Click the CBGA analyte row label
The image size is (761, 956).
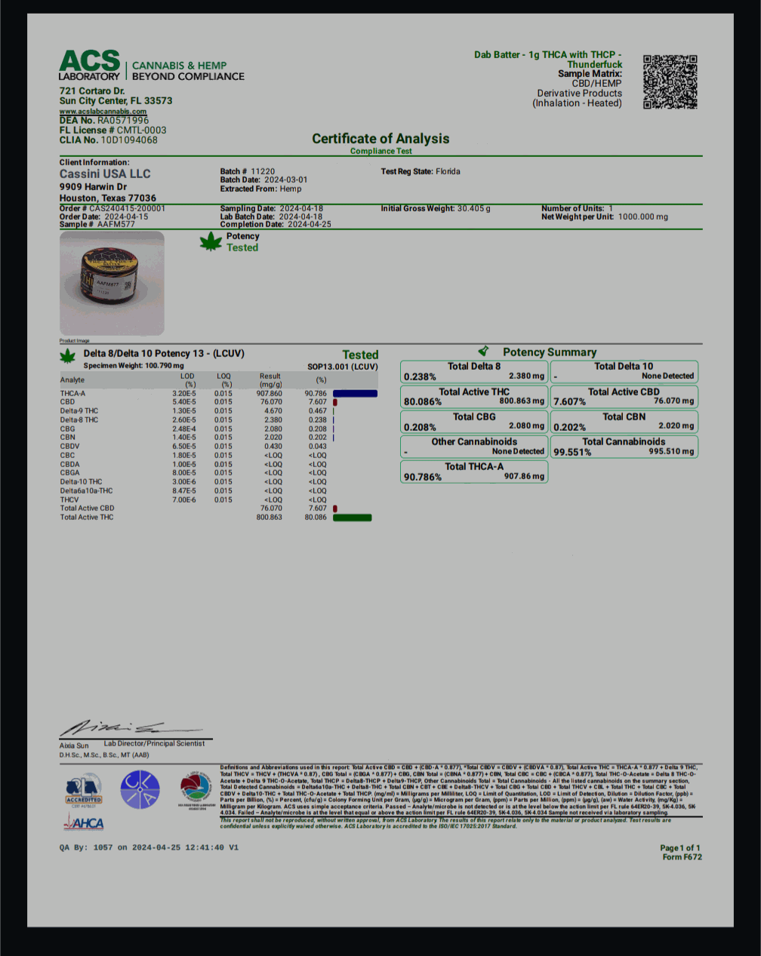pos(70,473)
